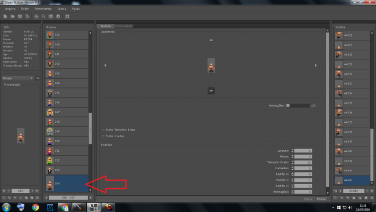Click the Fechar button

(321, 199)
